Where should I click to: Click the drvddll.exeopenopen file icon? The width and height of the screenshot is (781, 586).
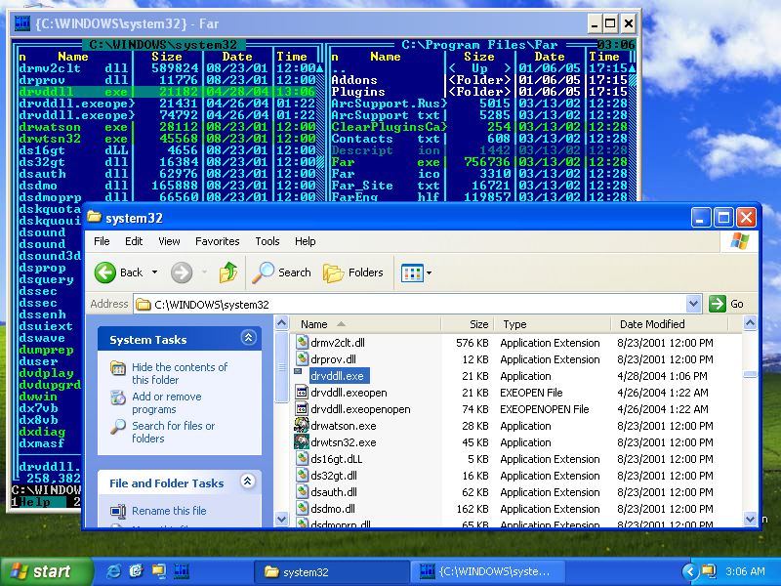click(x=302, y=408)
